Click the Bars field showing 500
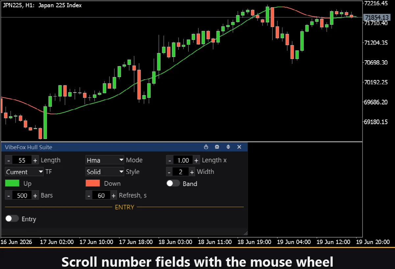 (22, 195)
